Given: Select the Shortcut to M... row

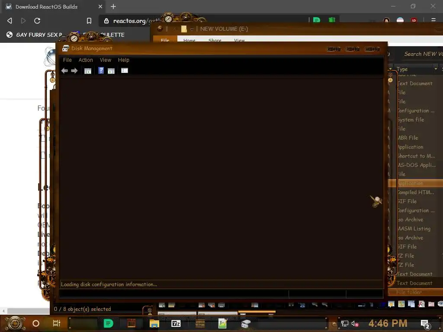Looking at the screenshot, I should point(416,156).
